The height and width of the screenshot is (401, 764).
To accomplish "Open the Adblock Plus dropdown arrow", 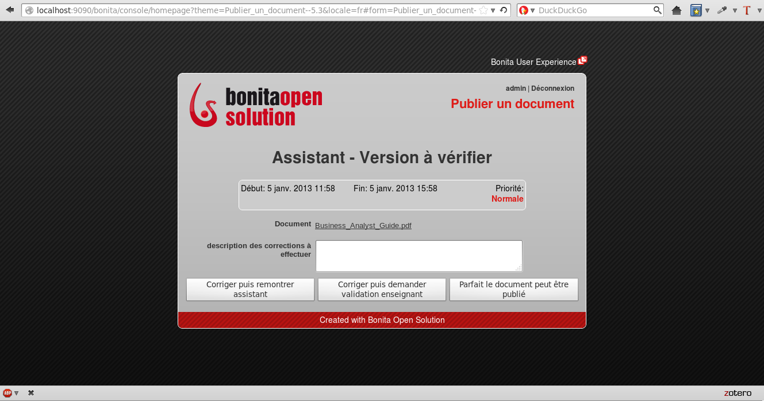I will click(x=16, y=393).
